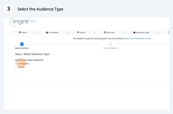The image size is (173, 114).
Task: Click 'Step 1: Select Audience Type' heading
Action: tap(32, 54)
